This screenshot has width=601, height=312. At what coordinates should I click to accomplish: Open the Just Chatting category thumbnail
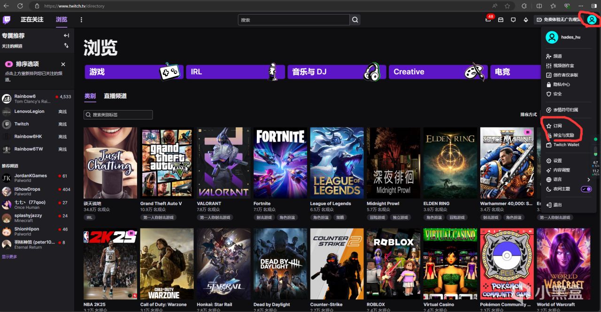(110, 163)
